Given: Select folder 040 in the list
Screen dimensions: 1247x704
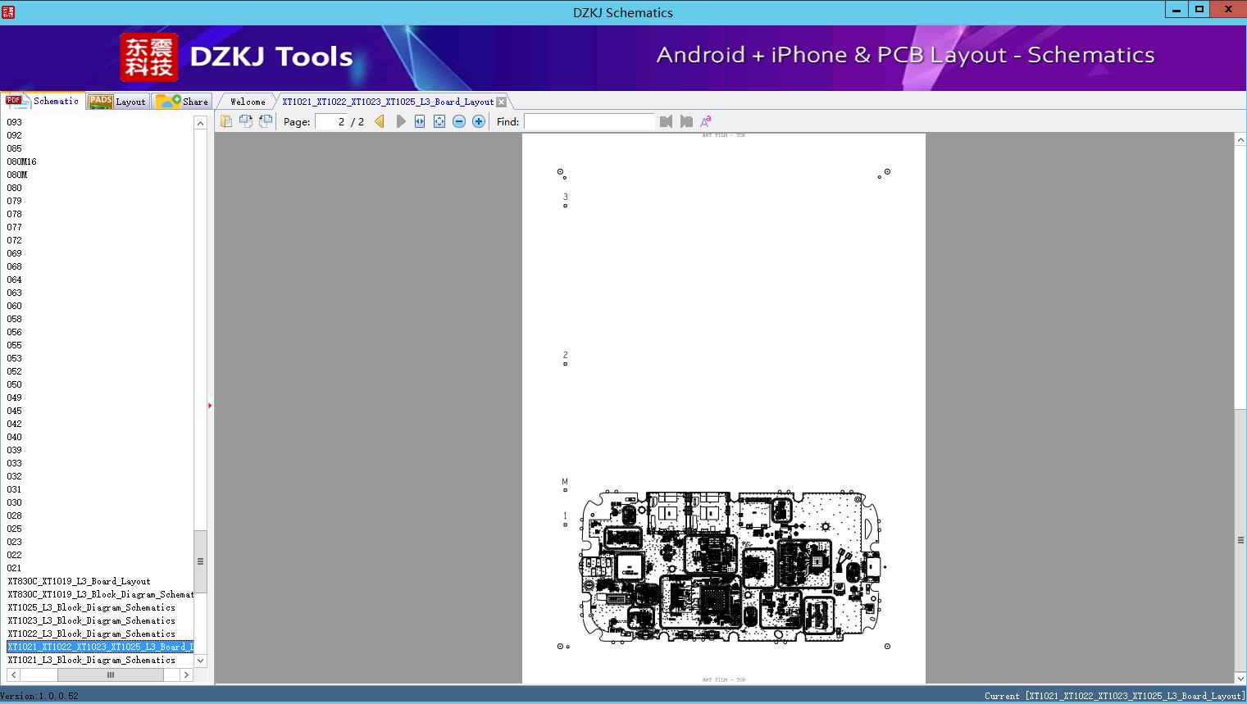Looking at the screenshot, I should tap(15, 437).
